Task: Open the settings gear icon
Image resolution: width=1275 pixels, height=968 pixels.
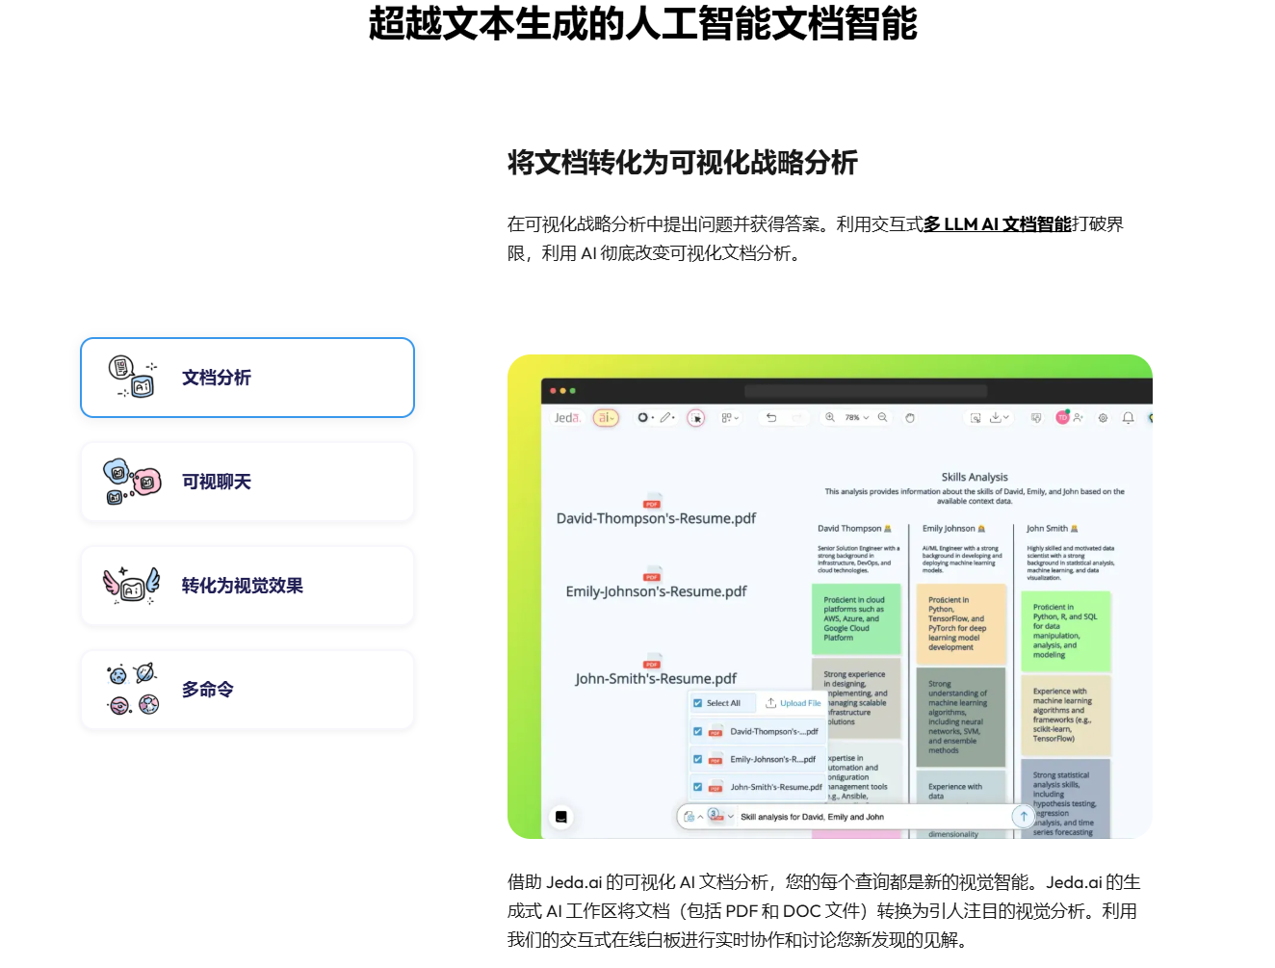Action: point(1104,418)
